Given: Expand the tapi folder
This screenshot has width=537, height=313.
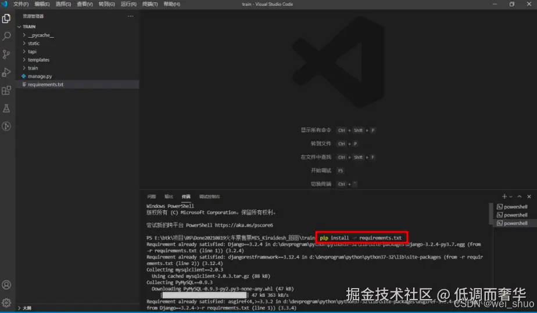Looking at the screenshot, I should [x=77, y=52].
